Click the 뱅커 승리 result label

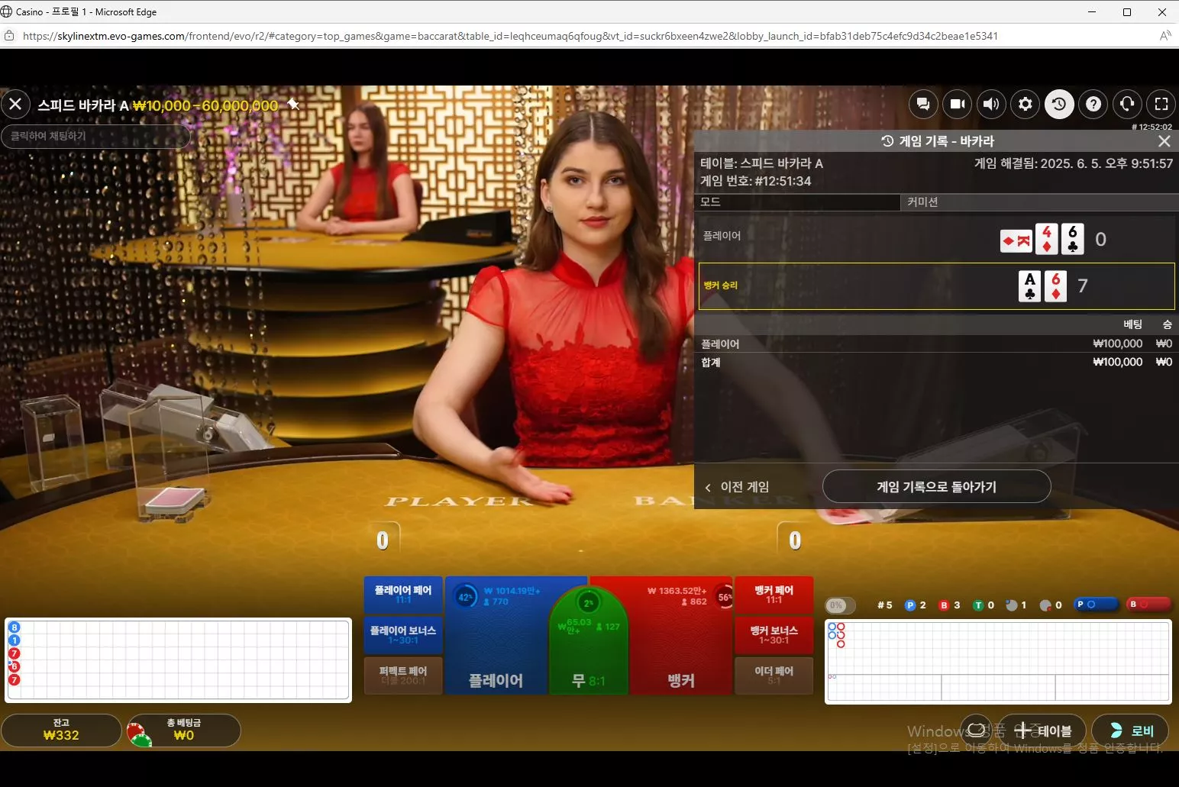tap(721, 285)
